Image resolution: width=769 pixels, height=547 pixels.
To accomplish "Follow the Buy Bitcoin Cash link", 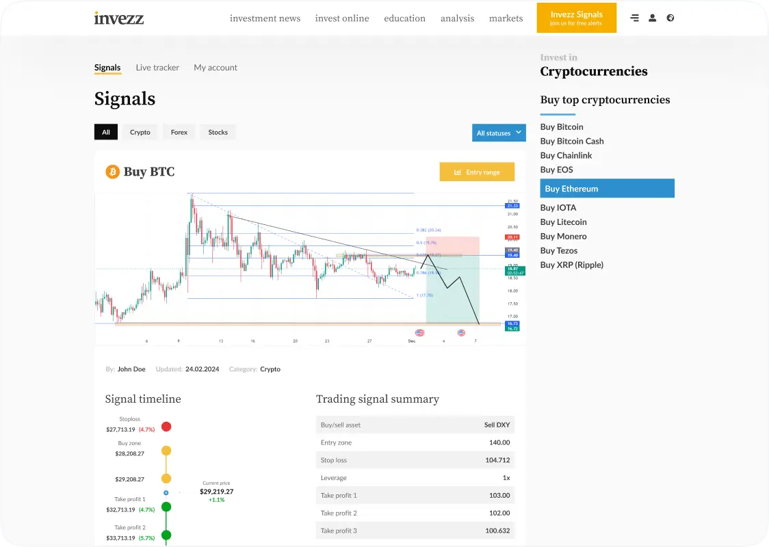I will 572,141.
